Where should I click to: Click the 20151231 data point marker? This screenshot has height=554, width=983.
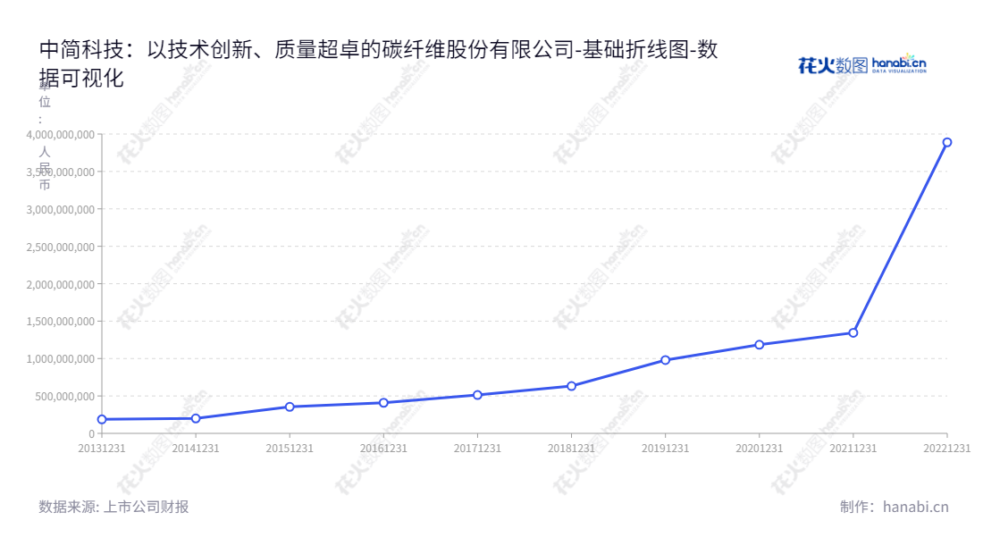point(290,407)
